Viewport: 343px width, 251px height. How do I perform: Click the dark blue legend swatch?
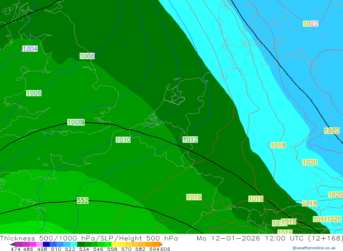tap(46, 244)
